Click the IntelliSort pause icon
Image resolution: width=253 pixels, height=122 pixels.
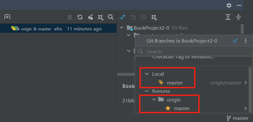[x=70, y=17]
